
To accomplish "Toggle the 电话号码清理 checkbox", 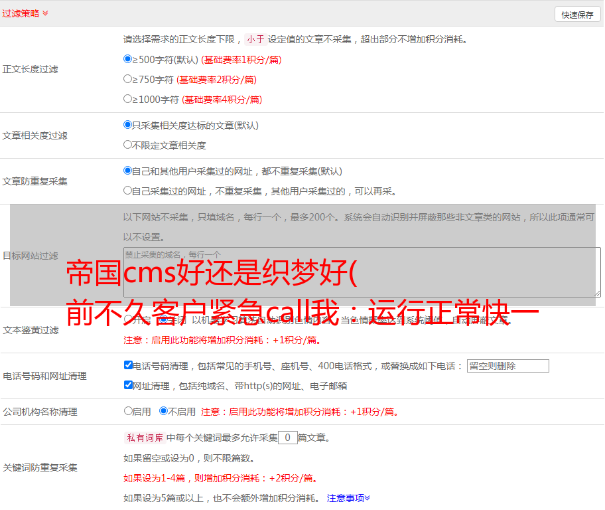I will pos(129,365).
